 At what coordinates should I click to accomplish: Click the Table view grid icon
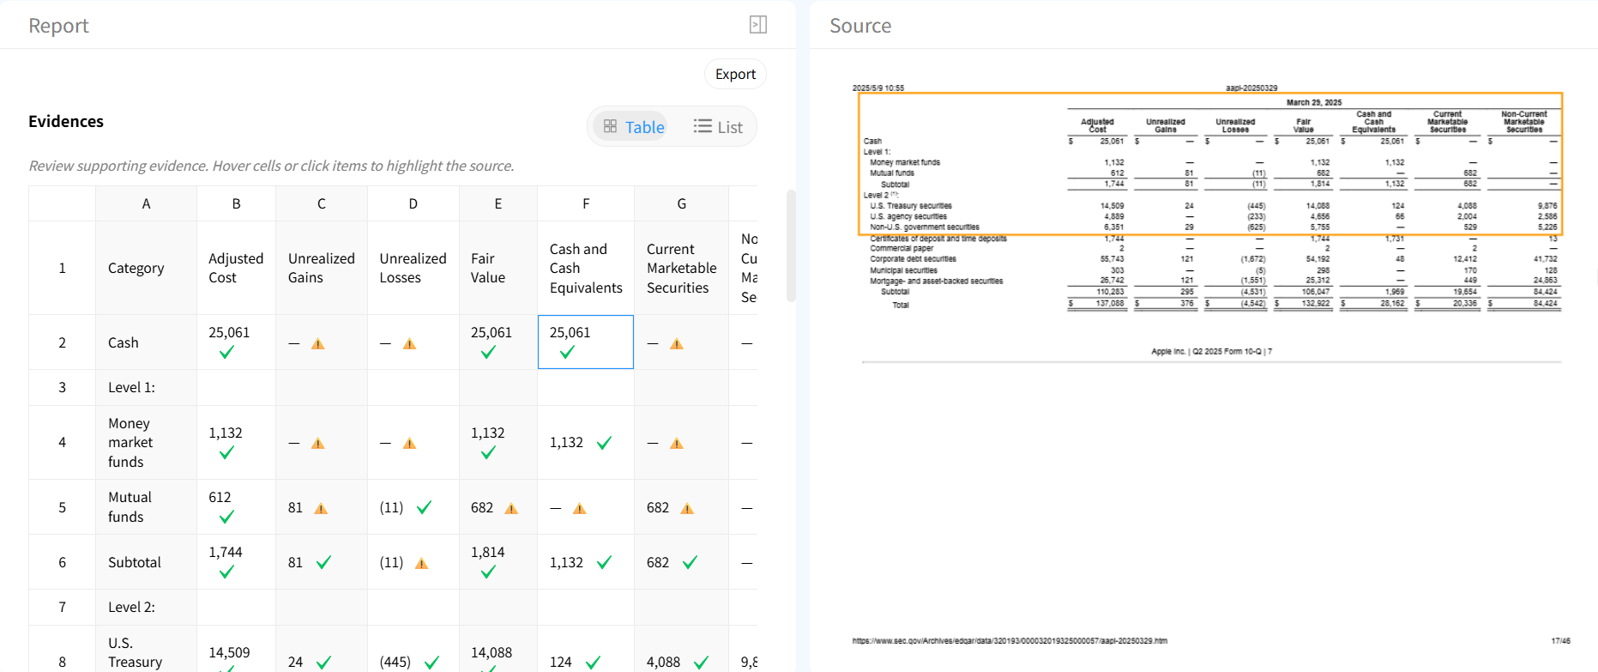pyautogui.click(x=610, y=127)
